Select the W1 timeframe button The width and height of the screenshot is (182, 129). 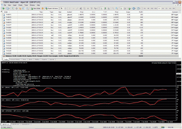pyautogui.click(x=170, y=8)
